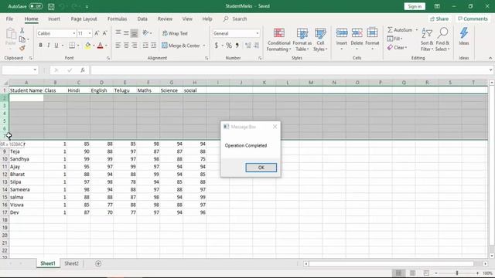
Task: Click the AutoSum button
Action: point(400,30)
